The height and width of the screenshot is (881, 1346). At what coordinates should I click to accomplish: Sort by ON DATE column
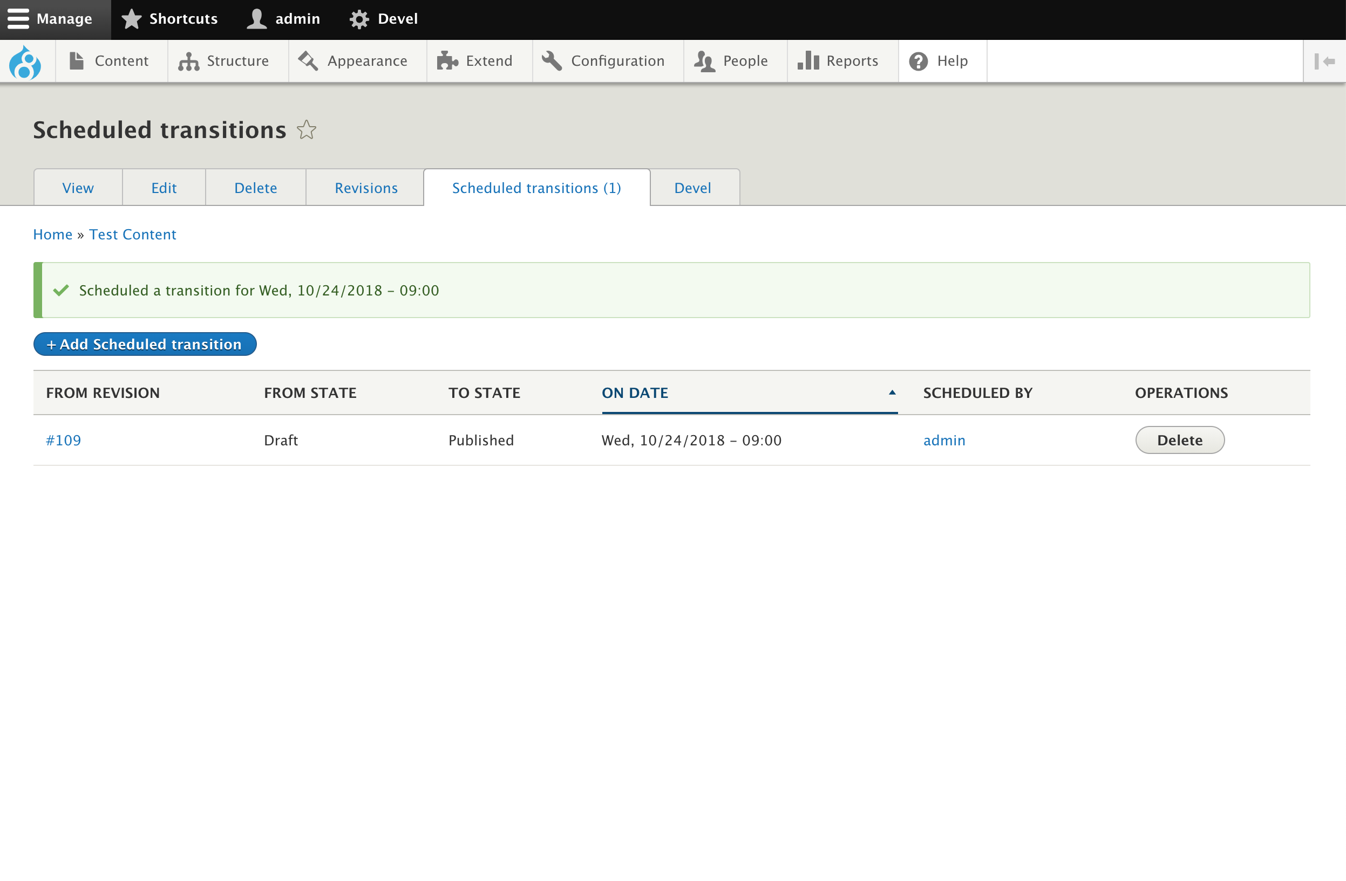click(x=750, y=393)
